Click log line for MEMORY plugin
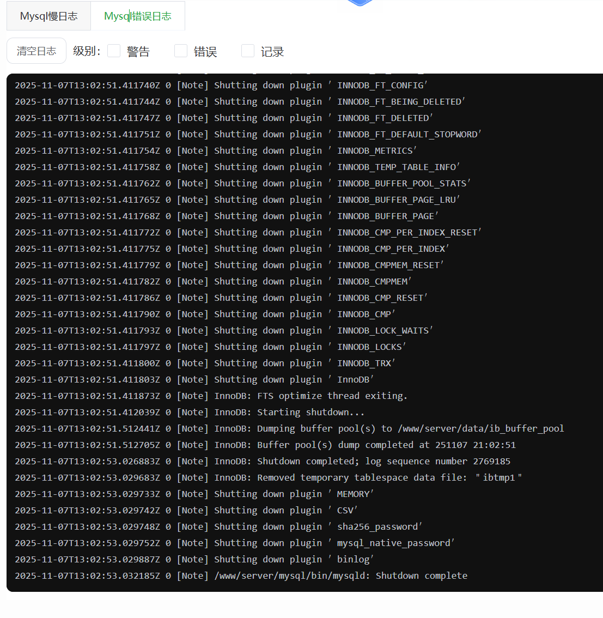603x618 pixels. [194, 494]
